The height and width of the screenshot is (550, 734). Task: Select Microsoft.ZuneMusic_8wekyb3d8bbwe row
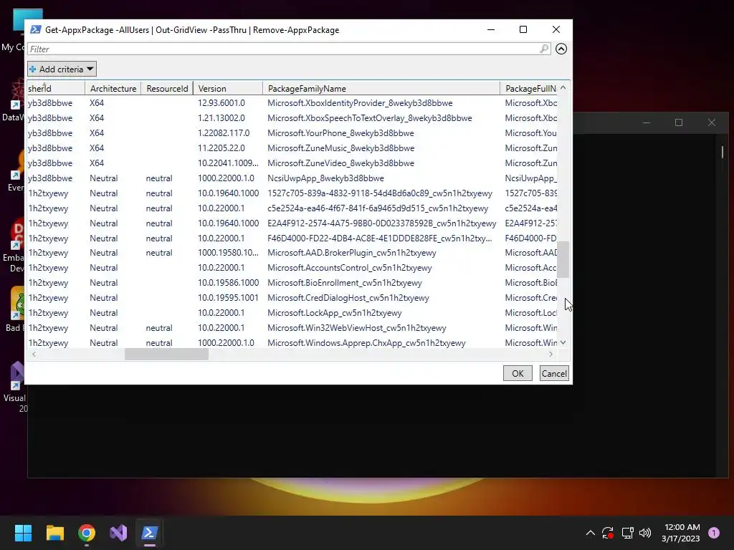click(x=292, y=148)
